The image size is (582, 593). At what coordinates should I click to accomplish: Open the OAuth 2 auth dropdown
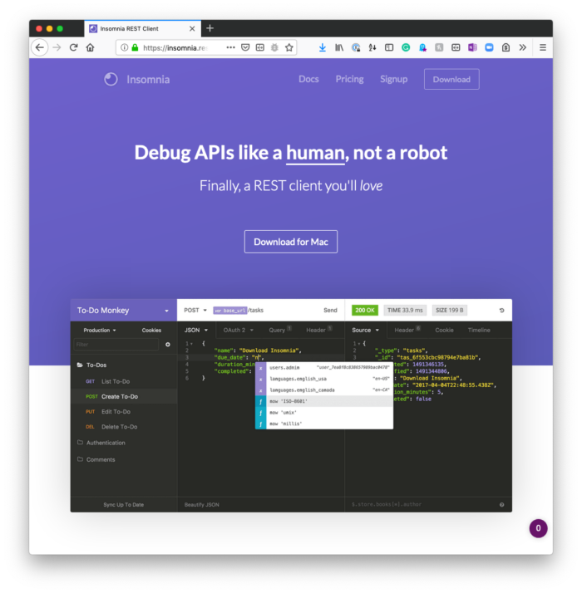(238, 331)
